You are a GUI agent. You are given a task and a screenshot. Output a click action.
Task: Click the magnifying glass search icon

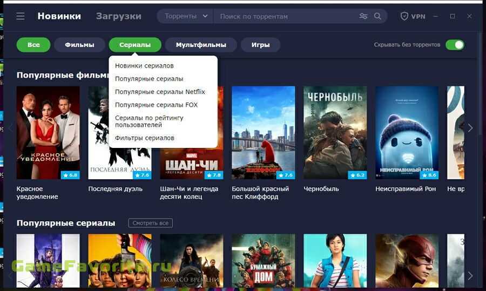[377, 16]
